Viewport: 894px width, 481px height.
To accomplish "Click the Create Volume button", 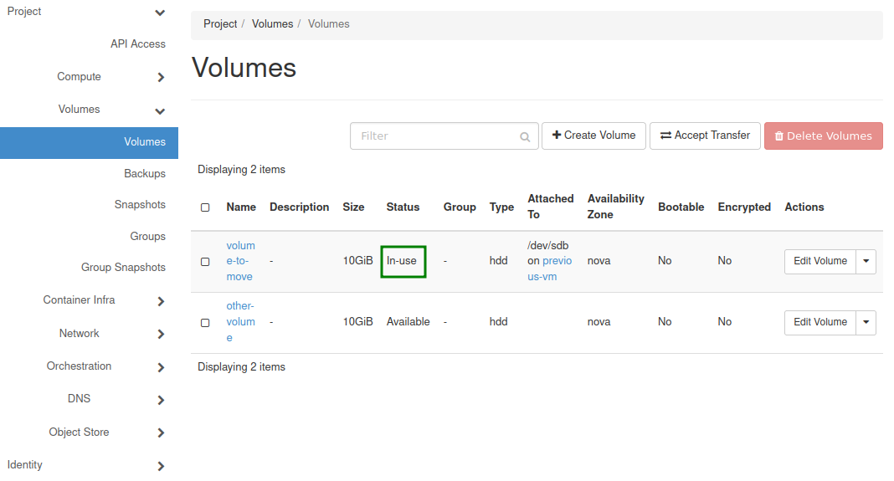I will point(593,136).
